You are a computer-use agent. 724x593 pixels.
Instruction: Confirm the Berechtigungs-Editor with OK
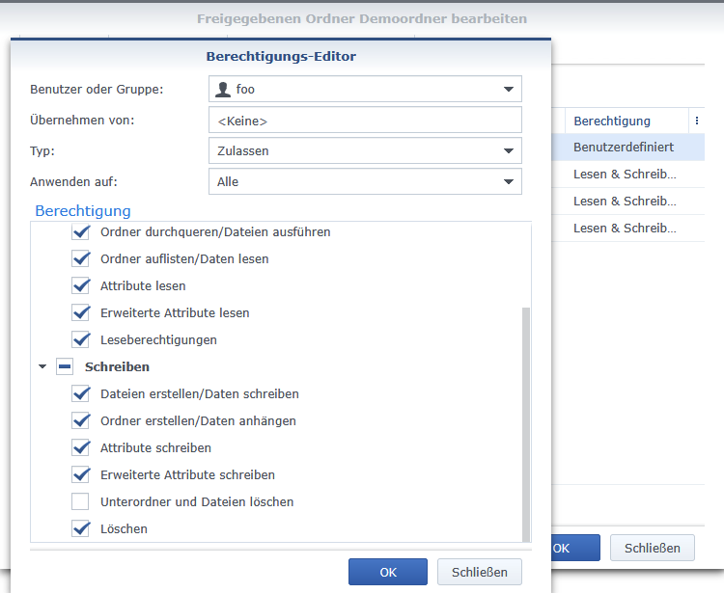(x=388, y=572)
